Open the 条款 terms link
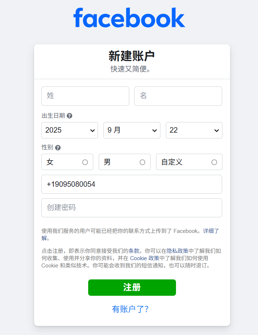This screenshot has width=258, height=335. (x=134, y=251)
